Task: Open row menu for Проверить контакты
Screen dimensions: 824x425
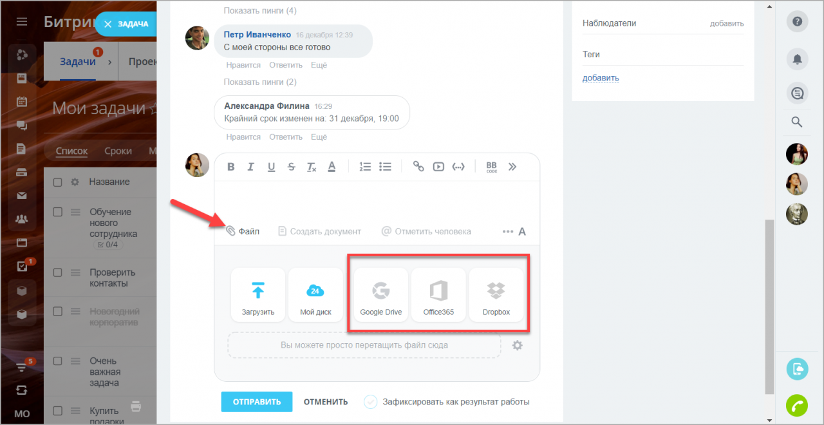Action: (75, 272)
